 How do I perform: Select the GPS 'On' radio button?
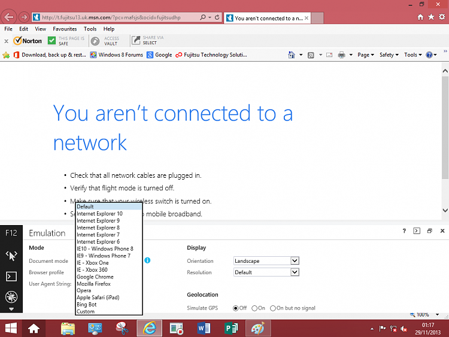(254, 308)
